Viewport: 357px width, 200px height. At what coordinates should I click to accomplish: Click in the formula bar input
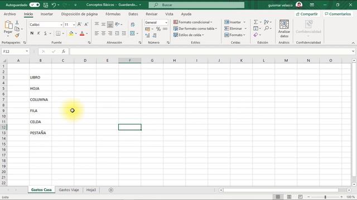pyautogui.click(x=211, y=52)
